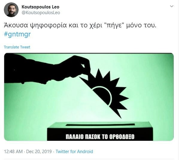Select the Dec 20, 2019 date

tap(39, 151)
